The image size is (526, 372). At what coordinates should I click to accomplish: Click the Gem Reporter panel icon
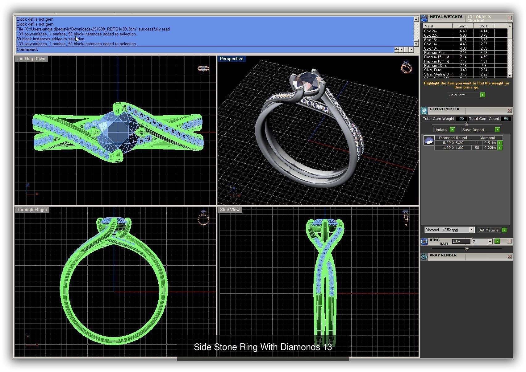pyautogui.click(x=424, y=111)
